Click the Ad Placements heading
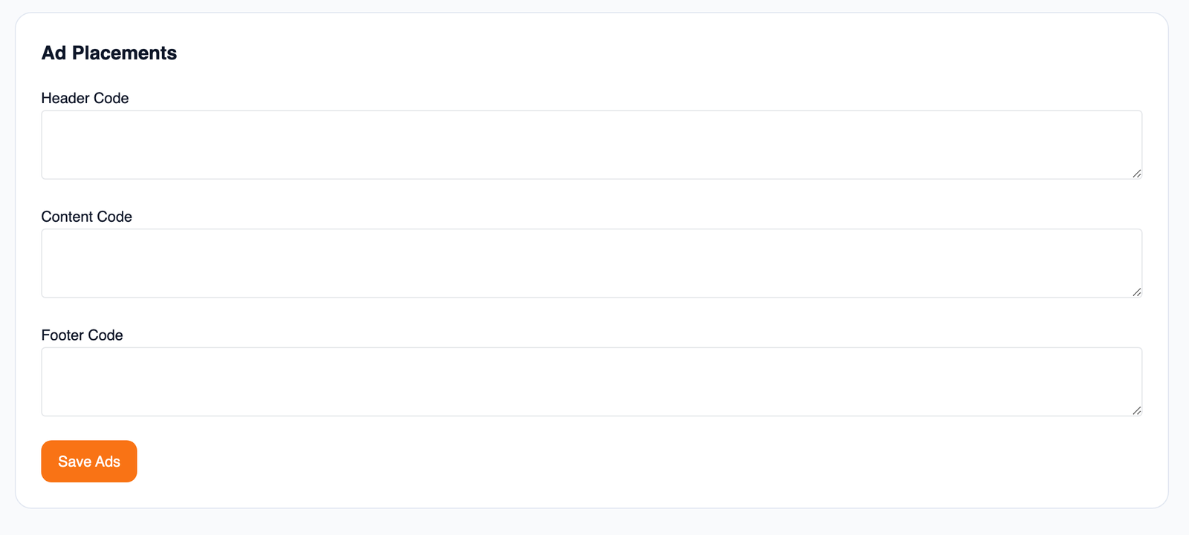The image size is (1189, 535). [x=109, y=53]
